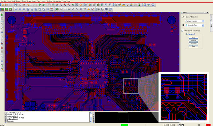Image resolution: width=213 pixels, height=126 pixels.
Task: Click the green hourglass icon
Action: [x=139, y=5]
